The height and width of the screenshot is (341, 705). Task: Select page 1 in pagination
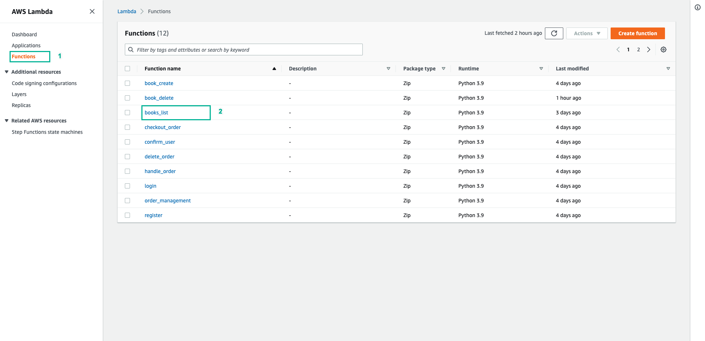point(628,49)
